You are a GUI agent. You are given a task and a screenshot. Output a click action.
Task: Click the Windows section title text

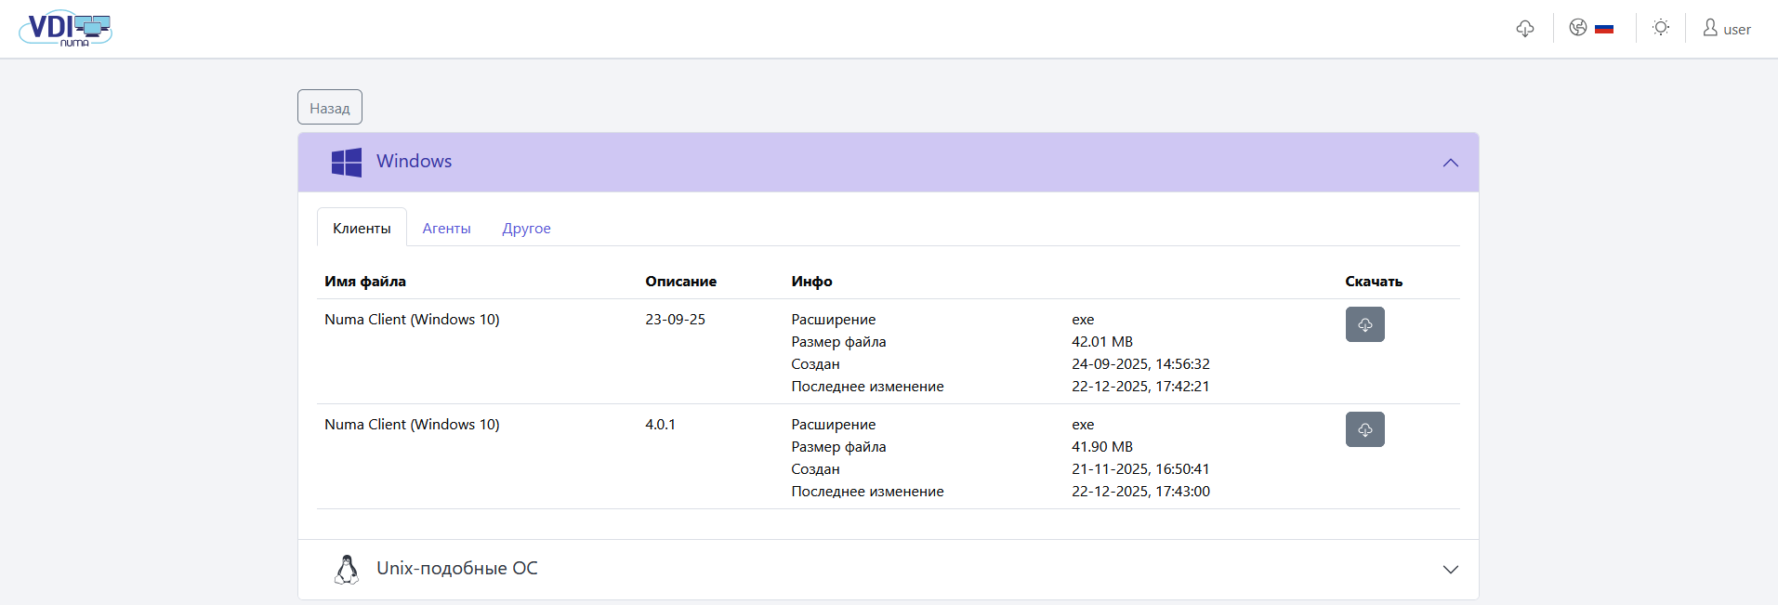click(414, 162)
